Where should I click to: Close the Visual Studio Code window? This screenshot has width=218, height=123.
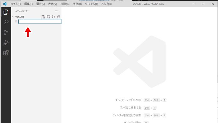click(213, 4)
